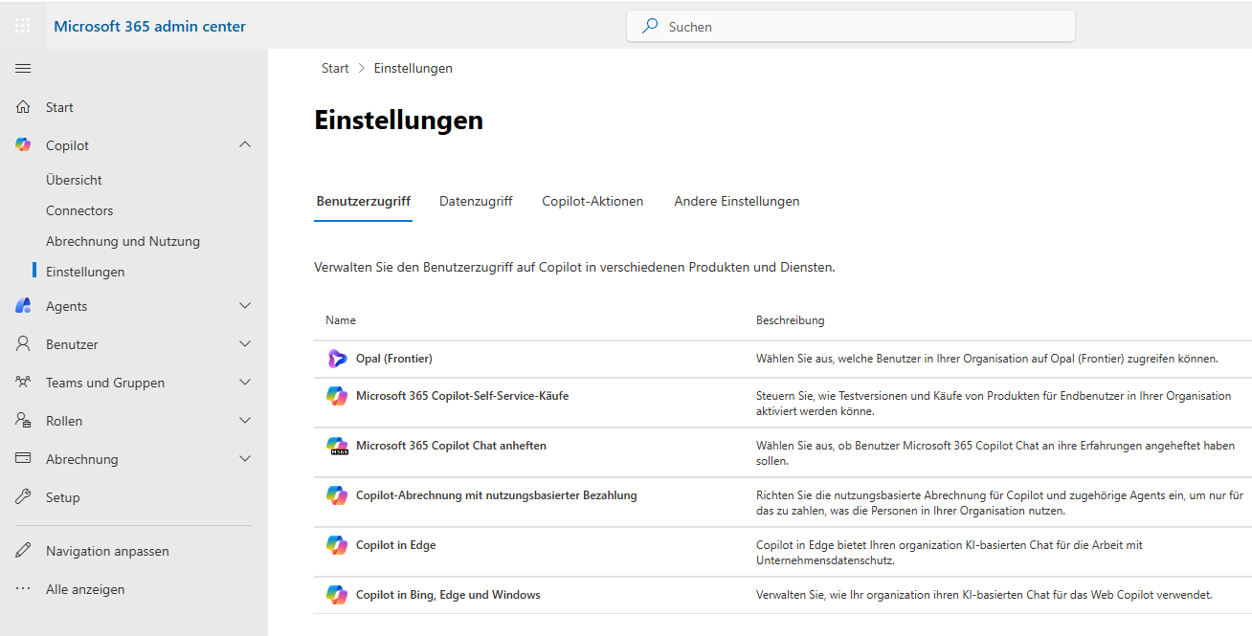The width and height of the screenshot is (1252, 636).
Task: Click the Opal (Frontier) row icon
Action: click(337, 359)
